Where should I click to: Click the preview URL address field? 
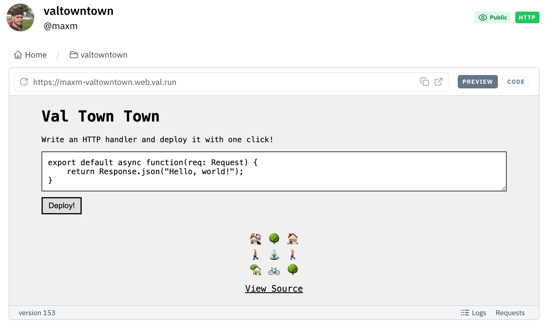(x=203, y=82)
